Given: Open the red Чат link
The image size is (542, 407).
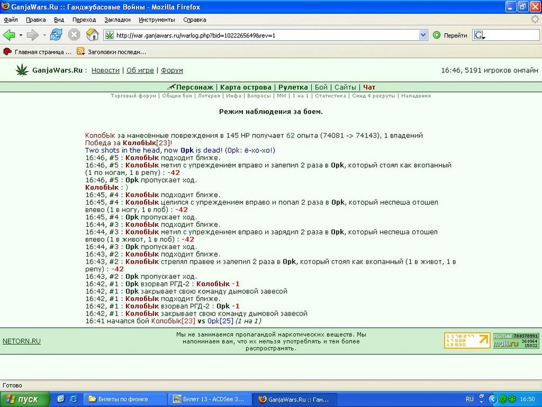Looking at the screenshot, I should tap(369, 87).
